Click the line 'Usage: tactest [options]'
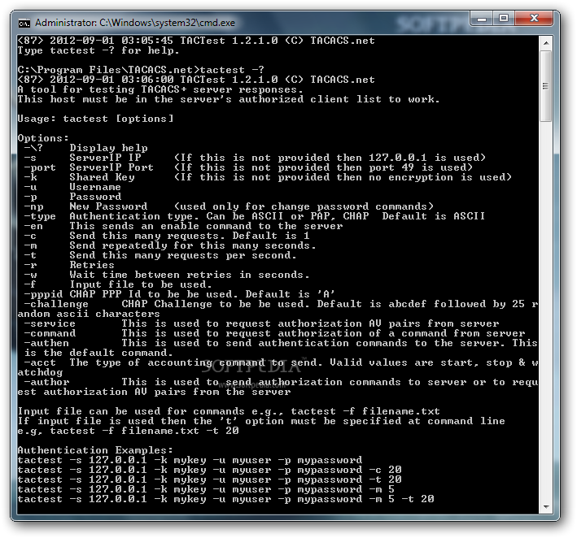This screenshot has width=577, height=538. pos(95,119)
